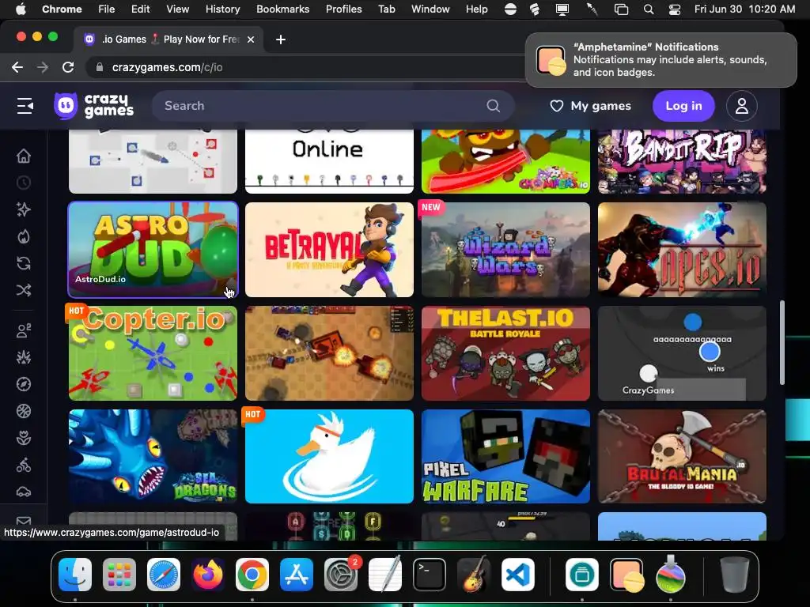This screenshot has height=607, width=810.
Task: Reload the page in Chrome
Action: (x=68, y=67)
